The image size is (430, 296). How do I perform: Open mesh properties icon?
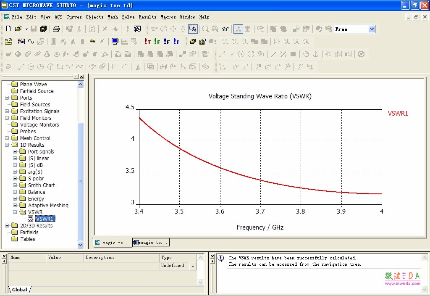tap(203, 42)
